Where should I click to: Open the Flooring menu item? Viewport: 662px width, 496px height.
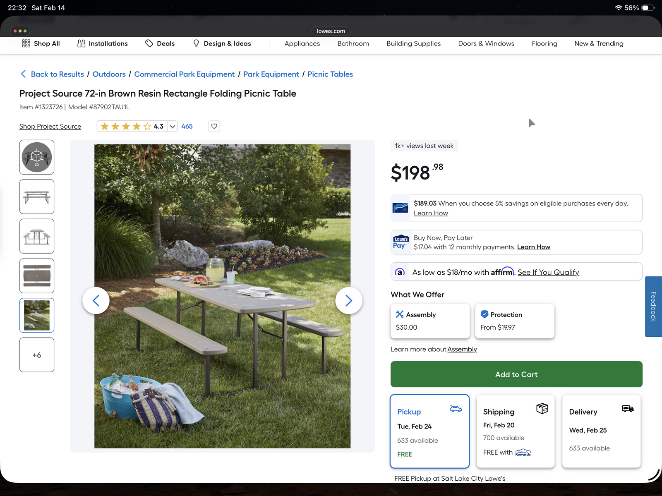tap(544, 43)
